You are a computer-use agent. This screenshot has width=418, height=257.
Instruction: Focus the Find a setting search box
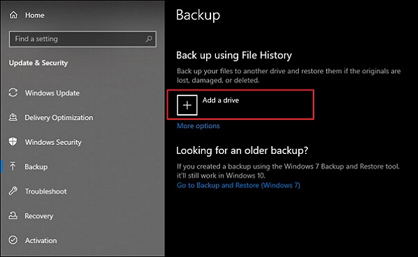pyautogui.click(x=83, y=39)
